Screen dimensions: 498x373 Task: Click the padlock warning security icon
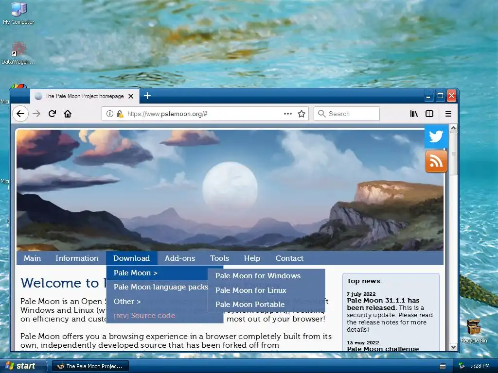tap(120, 114)
